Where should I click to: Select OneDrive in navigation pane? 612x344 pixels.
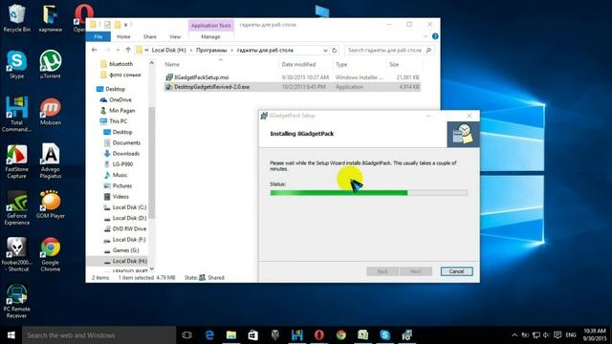point(120,99)
